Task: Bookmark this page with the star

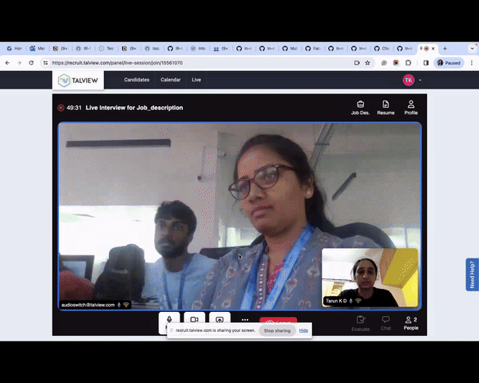Action: tap(367, 62)
